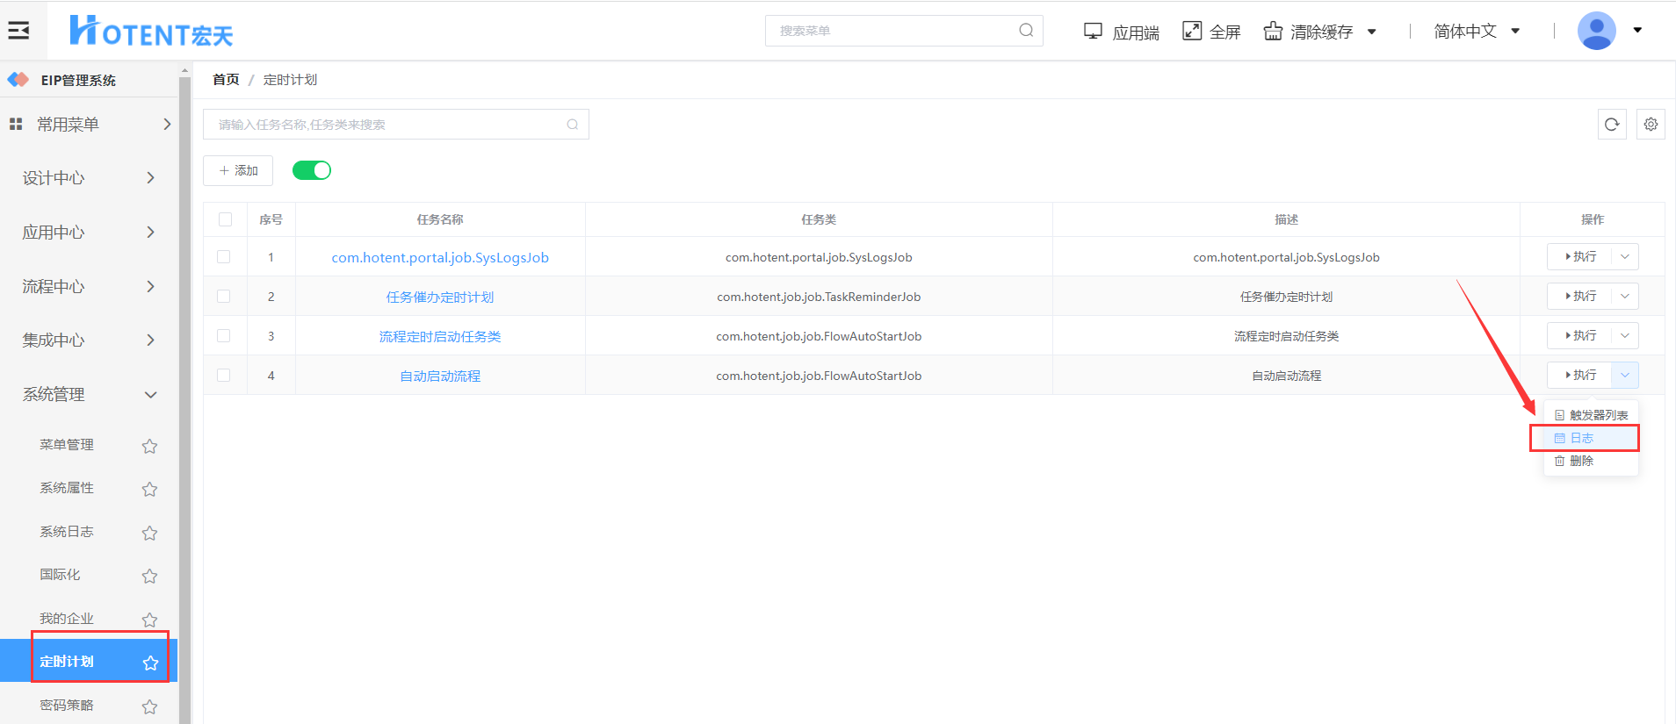Click the user avatar icon
The height and width of the screenshot is (724, 1676).
(x=1596, y=31)
